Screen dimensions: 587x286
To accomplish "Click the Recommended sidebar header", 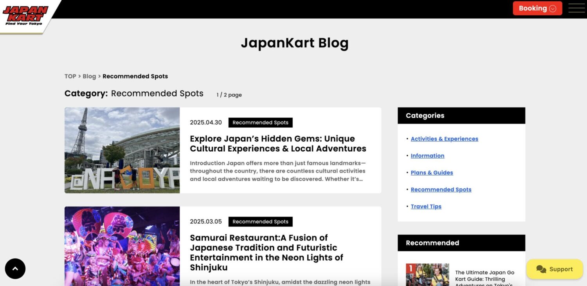I will tap(461, 243).
